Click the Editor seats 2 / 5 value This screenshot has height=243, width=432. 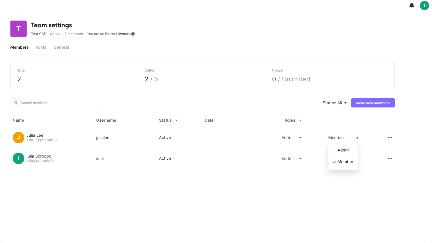(151, 79)
